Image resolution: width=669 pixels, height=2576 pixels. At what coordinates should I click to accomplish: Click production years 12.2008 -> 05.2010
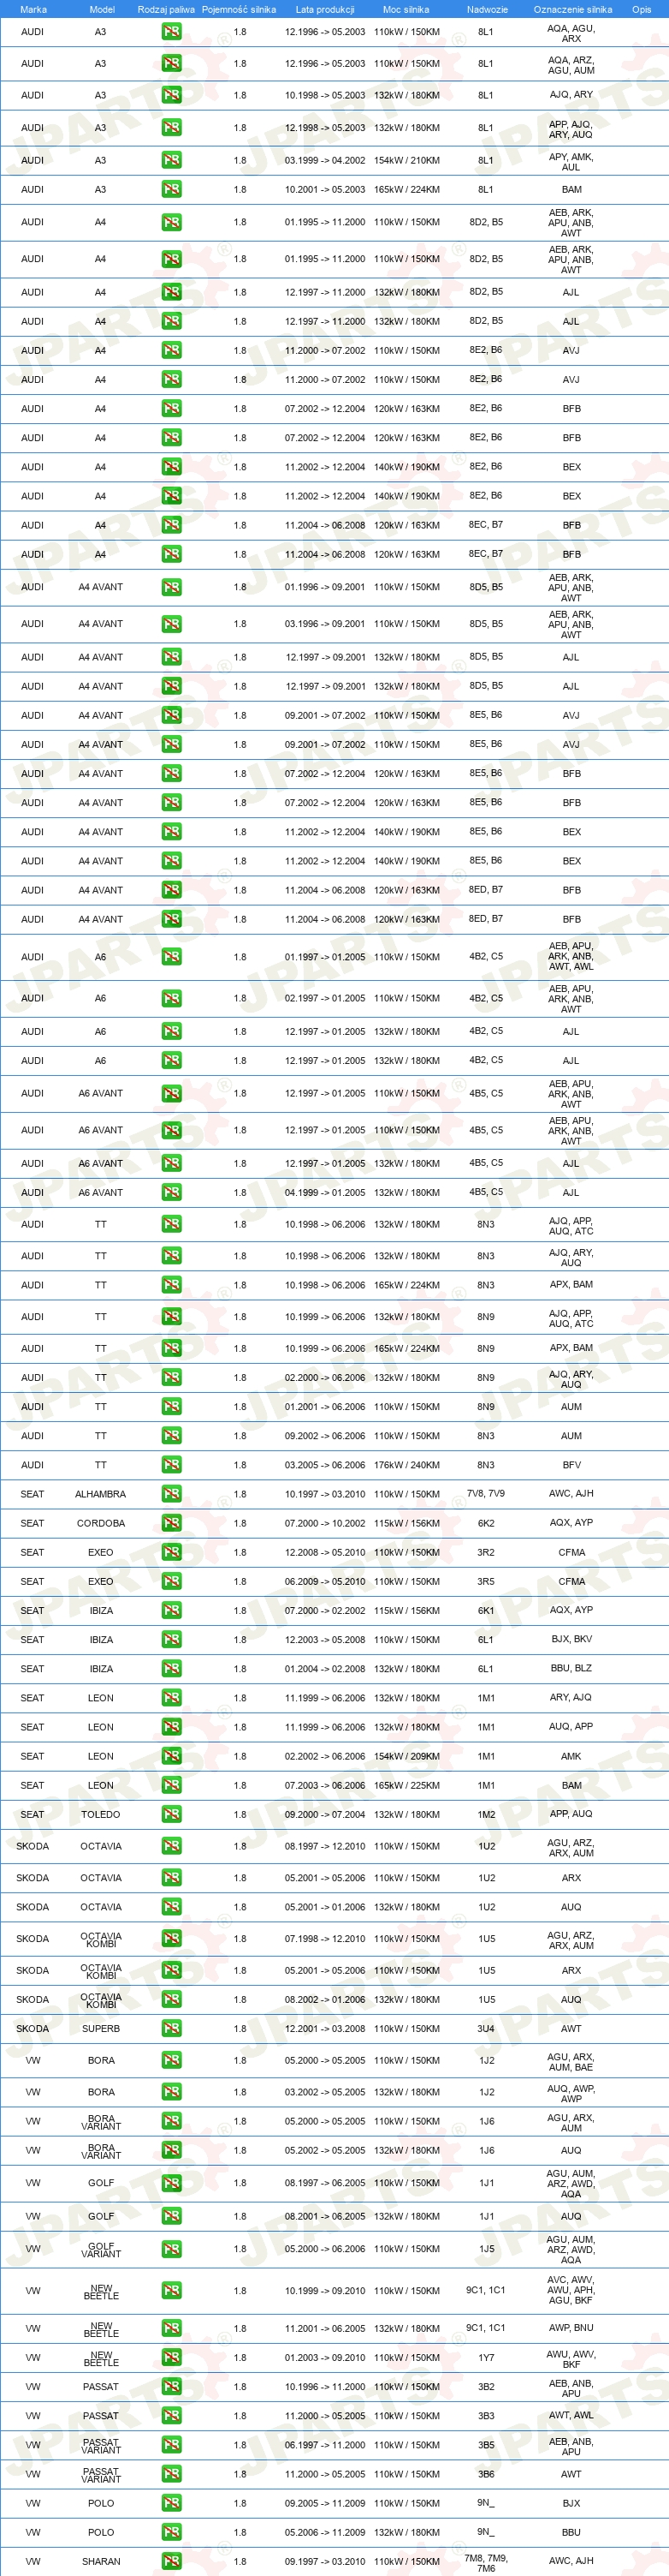click(324, 1552)
